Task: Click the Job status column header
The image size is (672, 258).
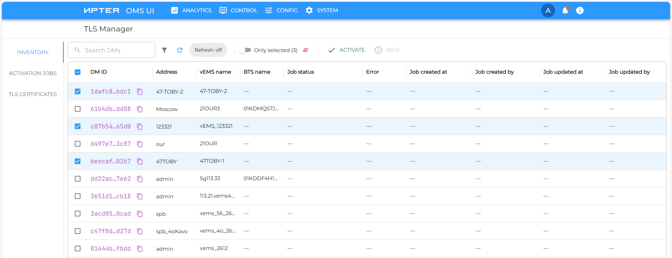Action: (301, 72)
